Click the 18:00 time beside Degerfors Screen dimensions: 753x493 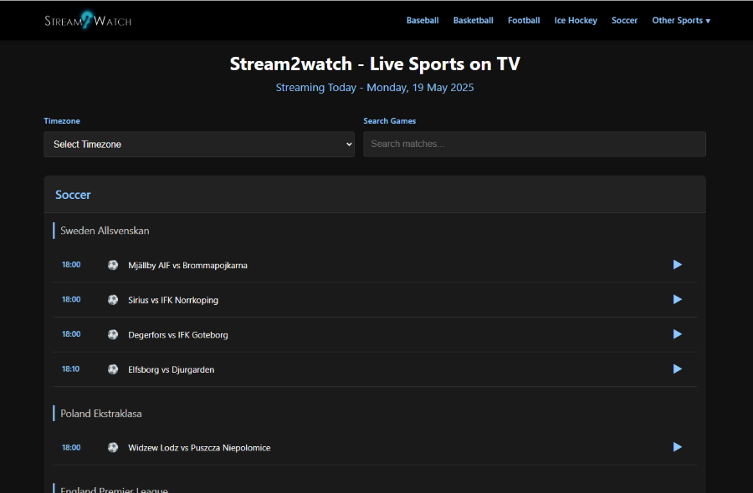click(71, 334)
